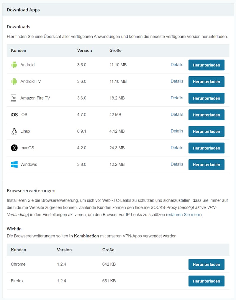The width and height of the screenshot is (236, 300).
Task: Click the Browsererweiterungen heading
Action: tap(31, 191)
